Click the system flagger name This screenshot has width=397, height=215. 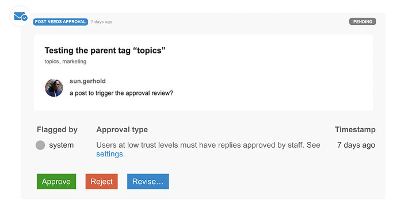coord(61,145)
